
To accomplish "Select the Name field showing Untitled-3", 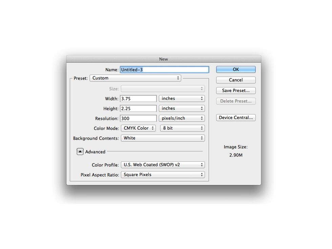I will (164, 69).
